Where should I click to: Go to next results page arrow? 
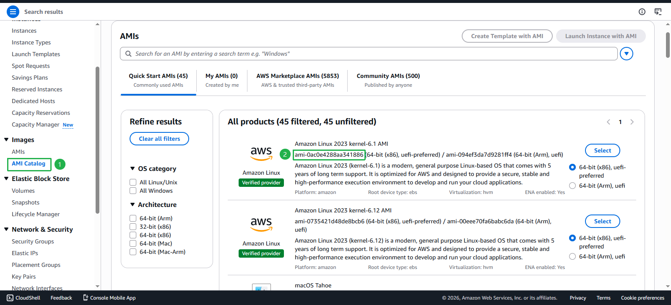coord(632,122)
